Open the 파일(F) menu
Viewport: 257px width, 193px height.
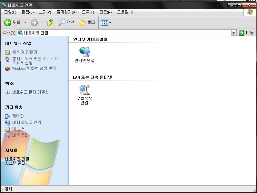(10, 12)
